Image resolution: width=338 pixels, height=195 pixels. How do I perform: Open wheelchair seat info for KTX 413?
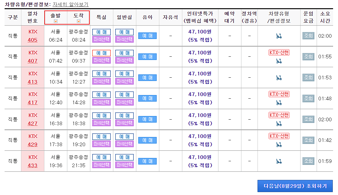click(279, 78)
